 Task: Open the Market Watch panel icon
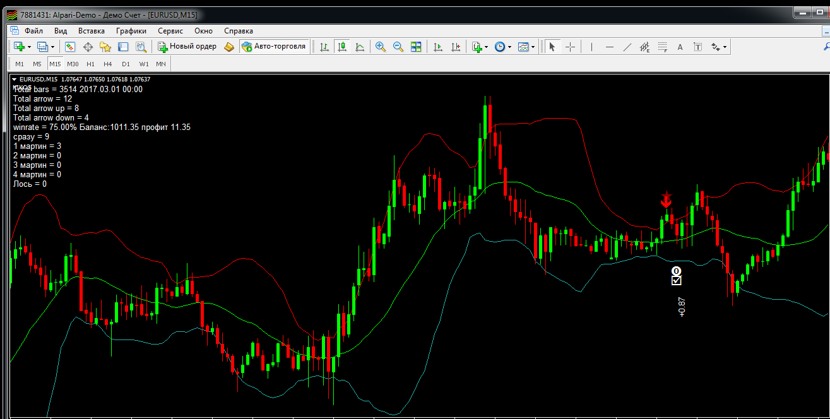[x=70, y=47]
